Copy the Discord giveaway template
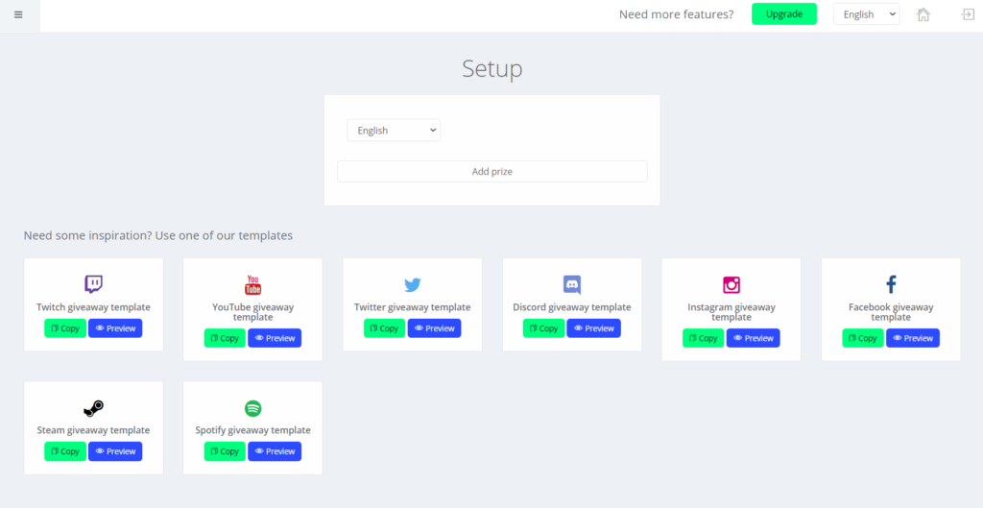 [543, 328]
